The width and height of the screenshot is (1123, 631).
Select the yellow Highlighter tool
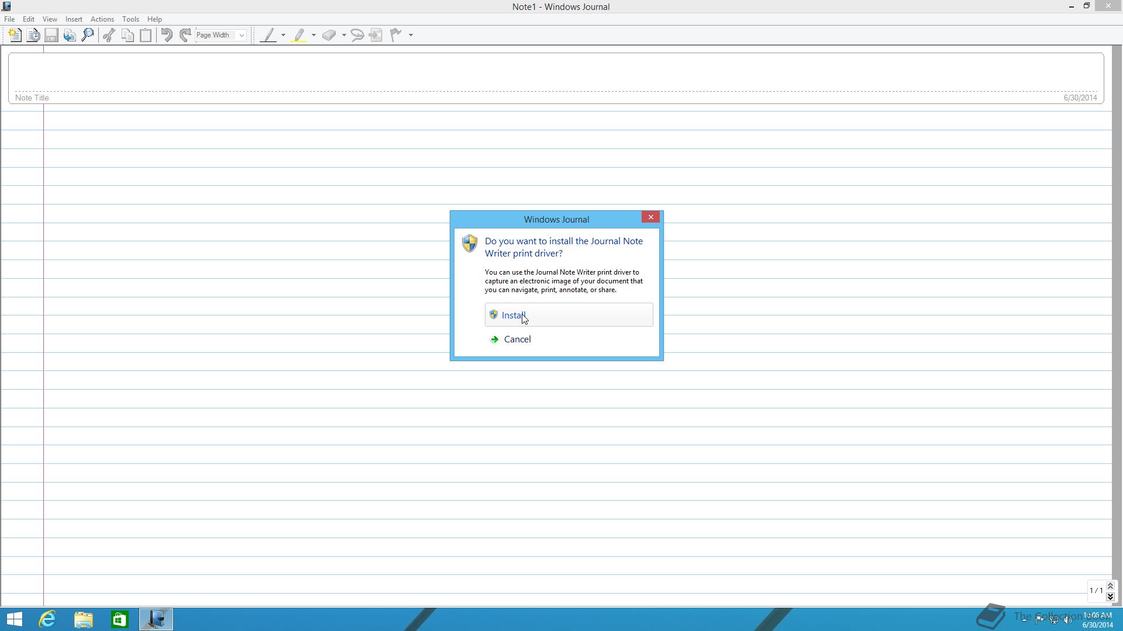(x=299, y=35)
